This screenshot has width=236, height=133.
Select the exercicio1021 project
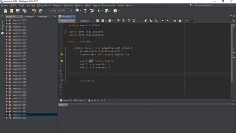[20, 89]
